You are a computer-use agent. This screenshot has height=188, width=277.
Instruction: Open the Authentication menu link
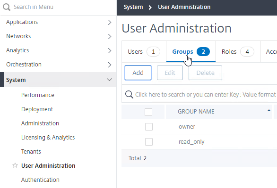(x=40, y=180)
